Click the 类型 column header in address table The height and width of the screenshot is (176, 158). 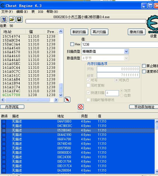(x=88, y=116)
